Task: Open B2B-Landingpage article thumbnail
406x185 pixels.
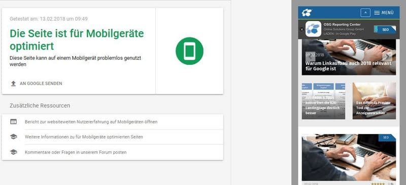Action: [323, 101]
